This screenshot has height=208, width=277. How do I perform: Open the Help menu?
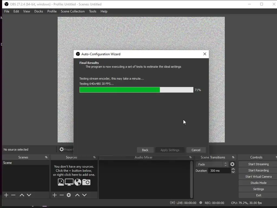(104, 11)
